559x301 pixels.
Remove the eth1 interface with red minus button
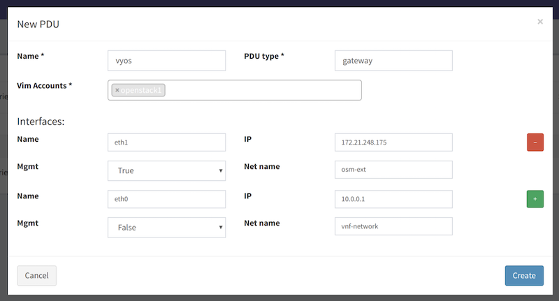point(535,142)
